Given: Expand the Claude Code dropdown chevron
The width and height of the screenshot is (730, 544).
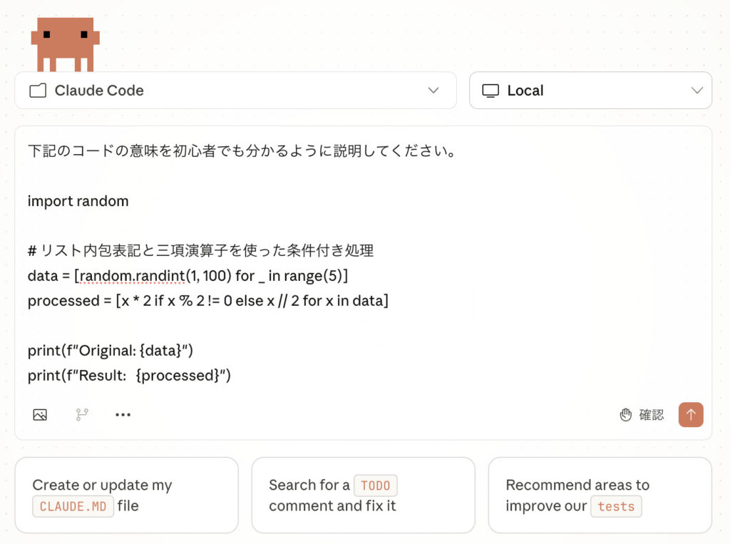Looking at the screenshot, I should pyautogui.click(x=433, y=91).
